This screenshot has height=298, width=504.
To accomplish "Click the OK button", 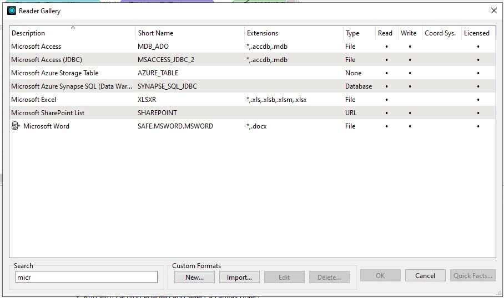I will [380, 275].
